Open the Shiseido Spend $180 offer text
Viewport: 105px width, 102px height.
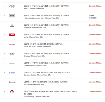point(46,54)
